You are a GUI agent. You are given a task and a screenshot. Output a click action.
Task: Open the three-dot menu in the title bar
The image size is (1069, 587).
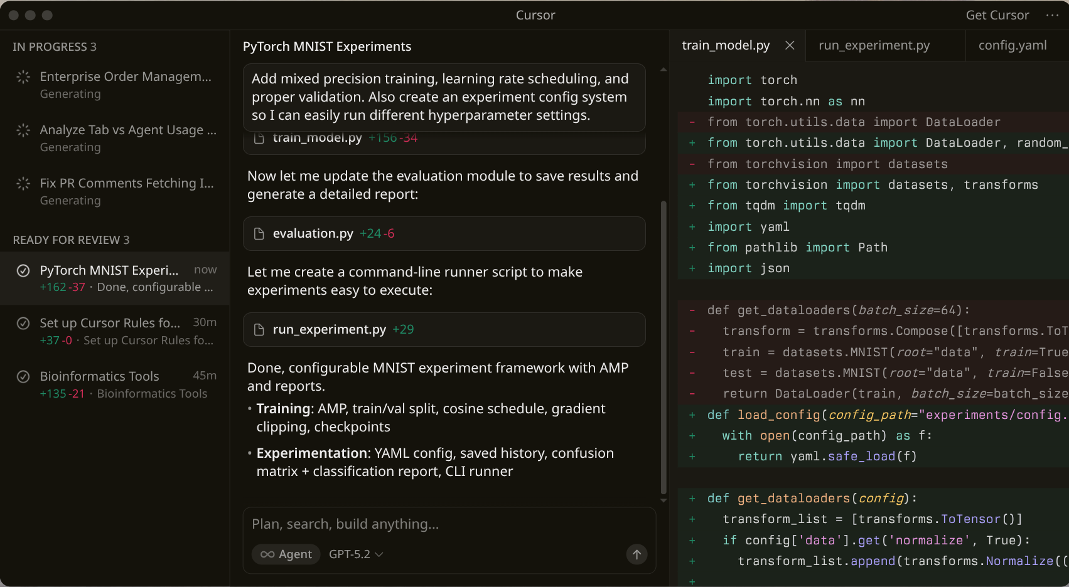click(1052, 15)
